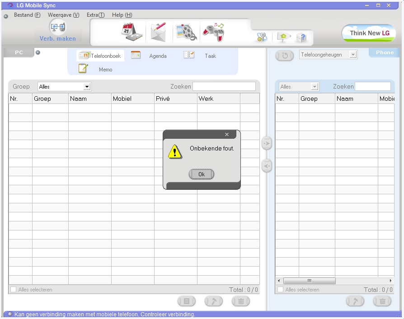Select the PC tab
The image size is (404, 319).
[19, 52]
